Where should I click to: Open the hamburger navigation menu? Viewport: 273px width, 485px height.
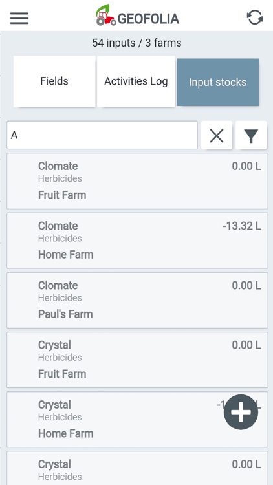tap(19, 18)
